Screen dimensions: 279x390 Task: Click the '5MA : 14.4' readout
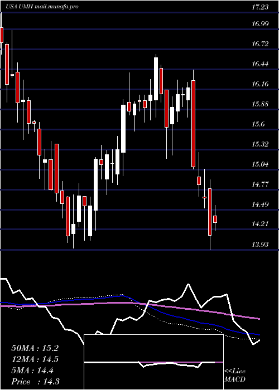point(32,370)
